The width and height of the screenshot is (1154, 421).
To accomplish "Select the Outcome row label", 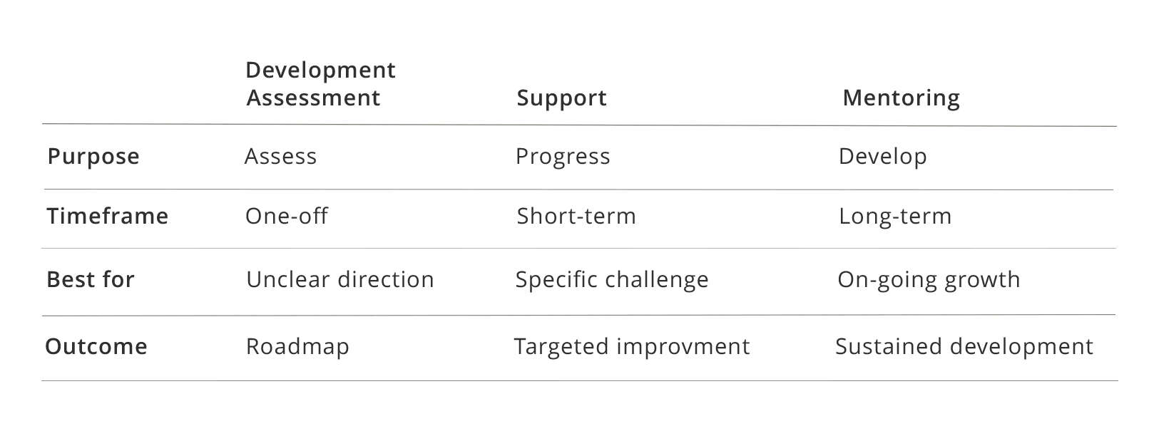I will (96, 346).
